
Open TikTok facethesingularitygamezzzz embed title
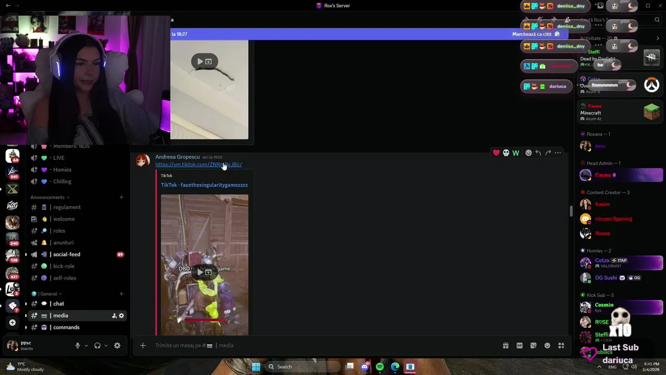204,185
